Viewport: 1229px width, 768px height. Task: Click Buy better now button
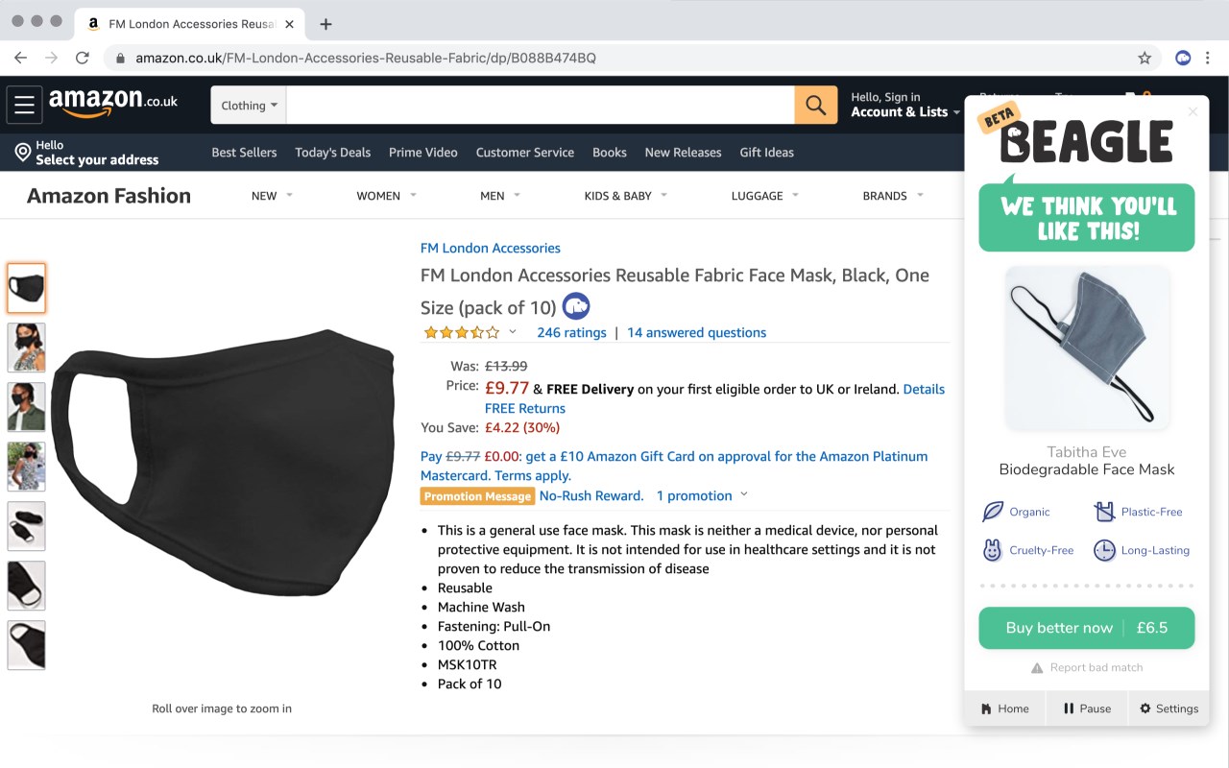(x=1086, y=628)
